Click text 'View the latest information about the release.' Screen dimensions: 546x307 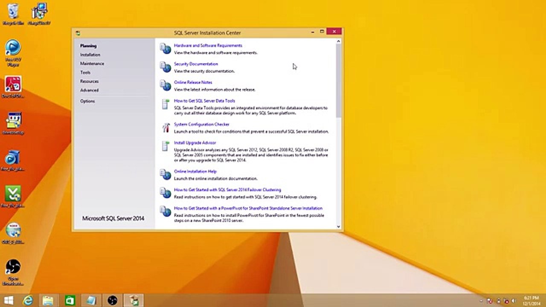point(215,90)
